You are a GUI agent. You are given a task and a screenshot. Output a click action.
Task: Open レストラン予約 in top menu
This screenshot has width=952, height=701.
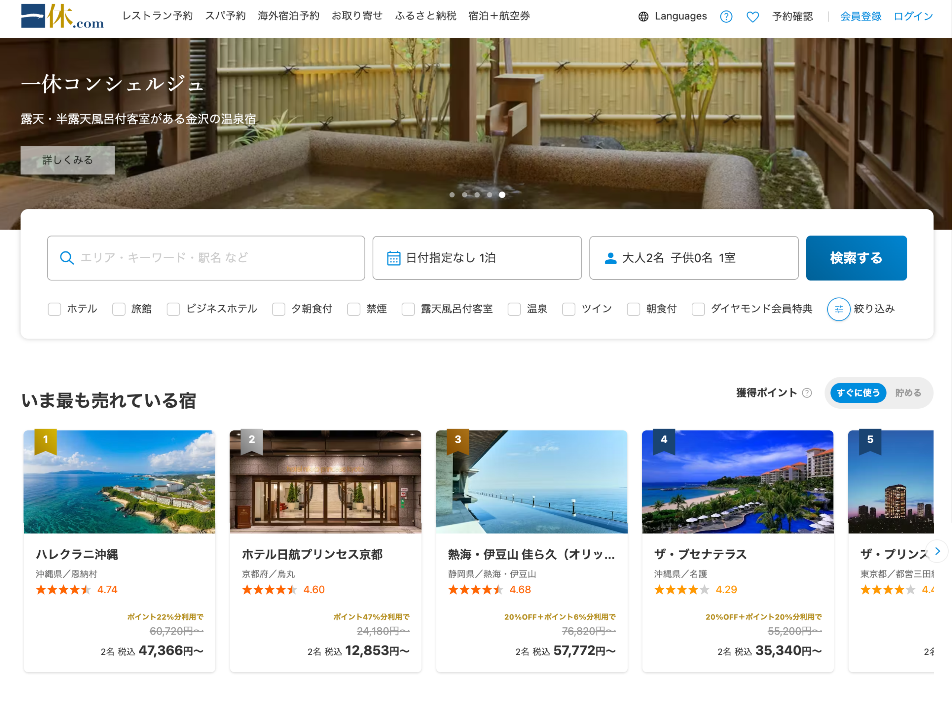(157, 16)
